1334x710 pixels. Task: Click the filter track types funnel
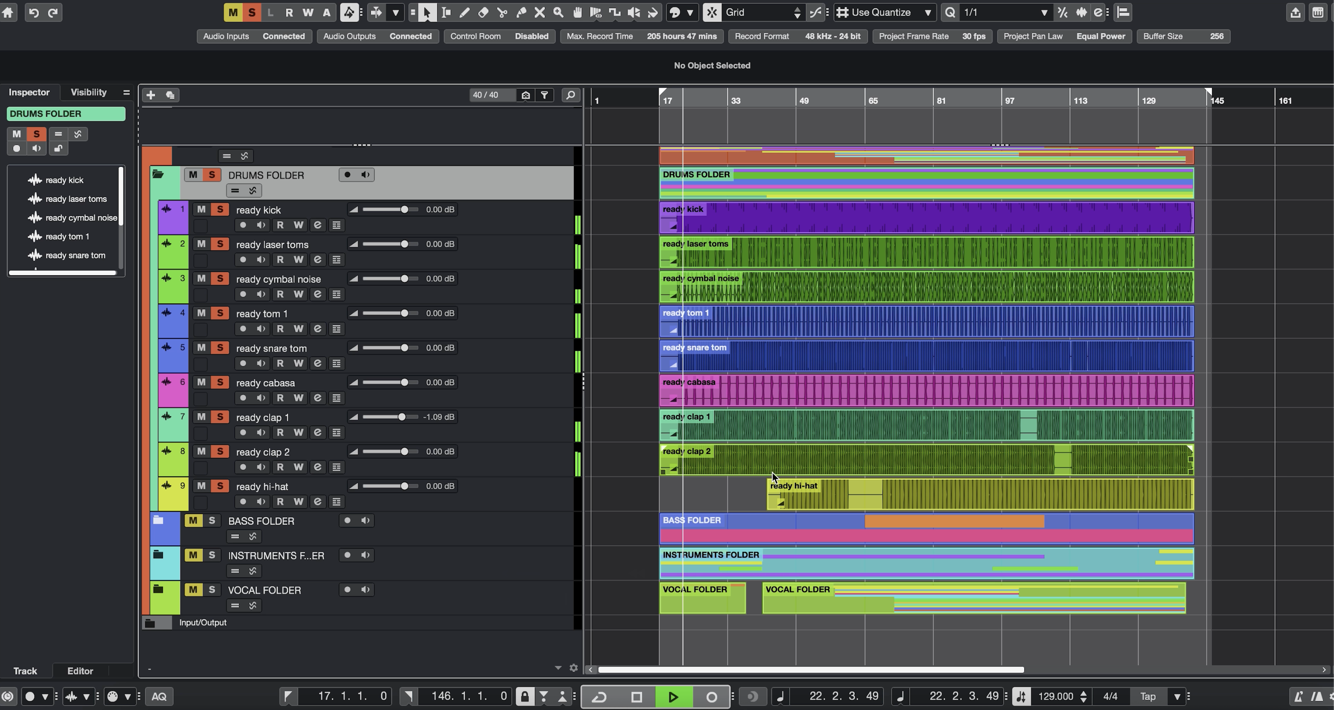point(544,95)
